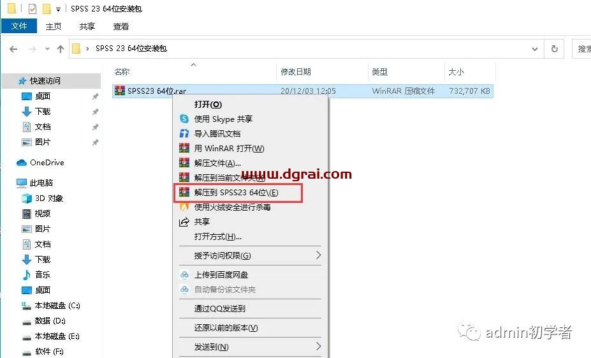
Task: Expand the 发送到(N) submenu arrow
Action: 319,347
